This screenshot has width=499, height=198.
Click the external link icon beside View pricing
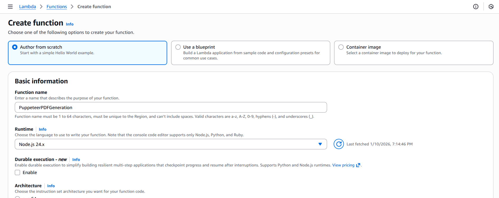click(x=358, y=165)
